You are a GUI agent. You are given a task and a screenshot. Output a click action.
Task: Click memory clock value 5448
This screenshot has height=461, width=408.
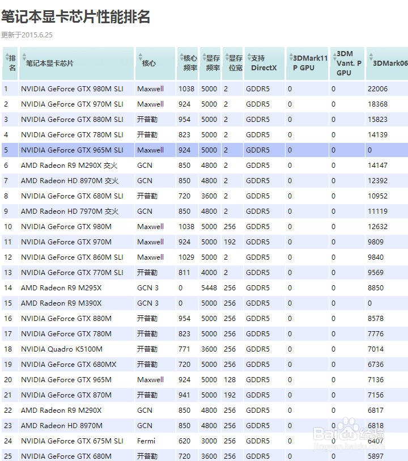pos(209,288)
